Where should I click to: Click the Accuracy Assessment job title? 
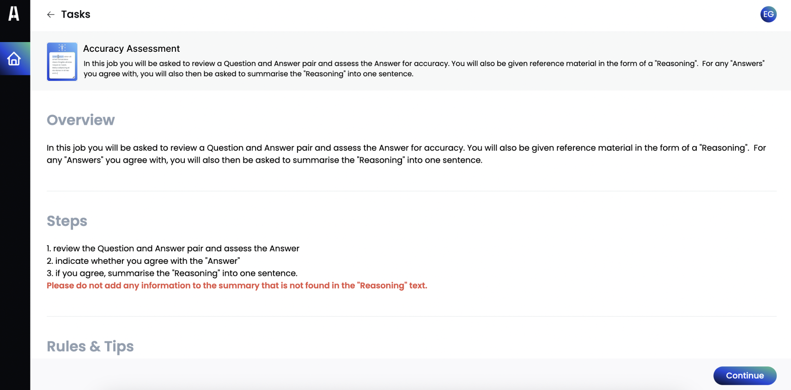(x=131, y=49)
